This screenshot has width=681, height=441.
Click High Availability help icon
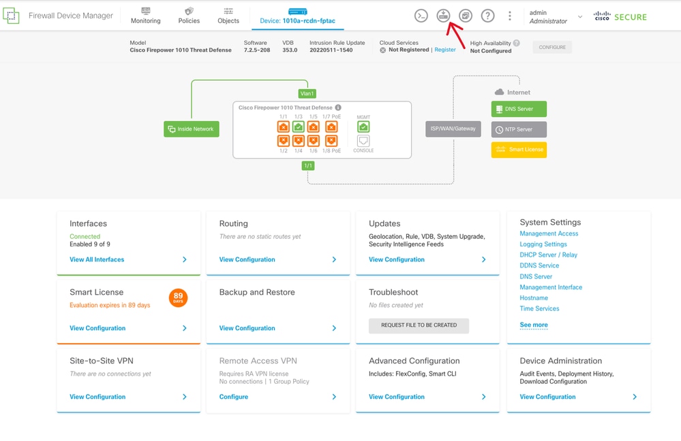517,43
